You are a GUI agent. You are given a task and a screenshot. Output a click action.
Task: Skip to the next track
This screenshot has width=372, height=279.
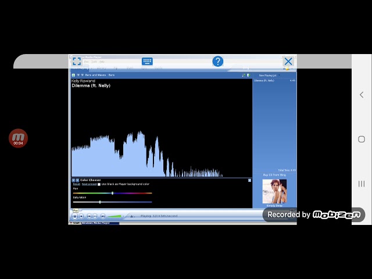[x=95, y=216]
